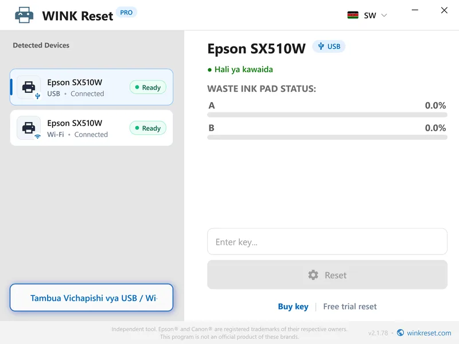Screen dimensions: 459x344
Task: Click the Tambua Vichapishi vya USB / Wi-Fi button
Action: [x=91, y=298]
